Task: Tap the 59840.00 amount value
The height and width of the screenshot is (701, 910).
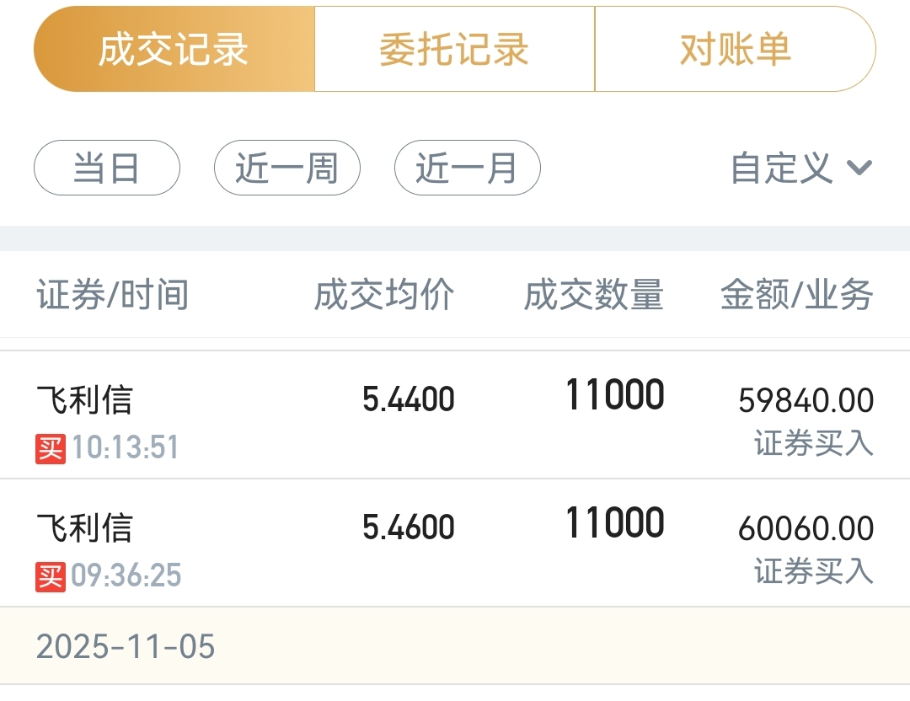Action: [x=806, y=401]
